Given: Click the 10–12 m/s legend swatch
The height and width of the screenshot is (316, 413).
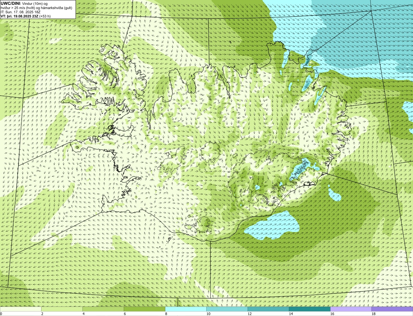Looking at the screenshot, I should tap(227, 309).
